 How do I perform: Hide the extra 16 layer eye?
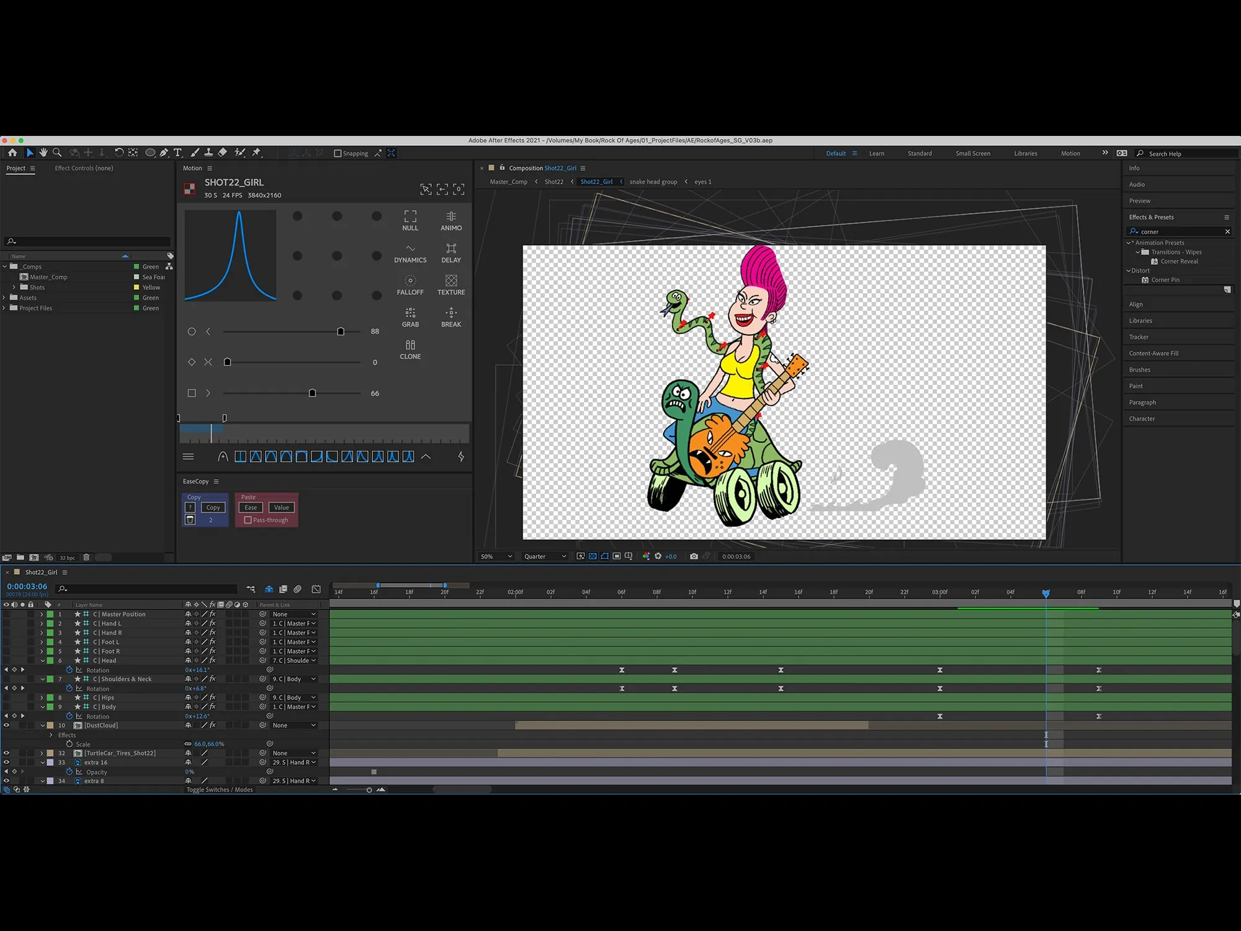(7, 762)
